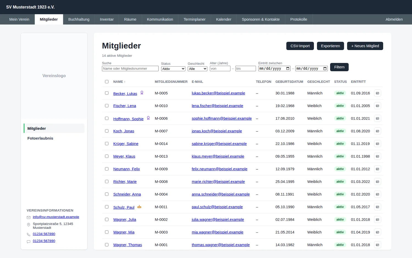Image resolution: width=412 pixels, height=258 pixels.
Task: Click the Alter 'von' input field
Action: click(x=220, y=68)
